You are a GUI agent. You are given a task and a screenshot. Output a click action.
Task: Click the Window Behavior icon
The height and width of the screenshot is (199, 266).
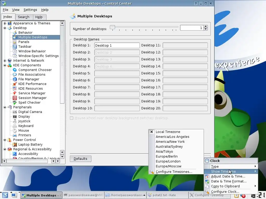[15, 51]
